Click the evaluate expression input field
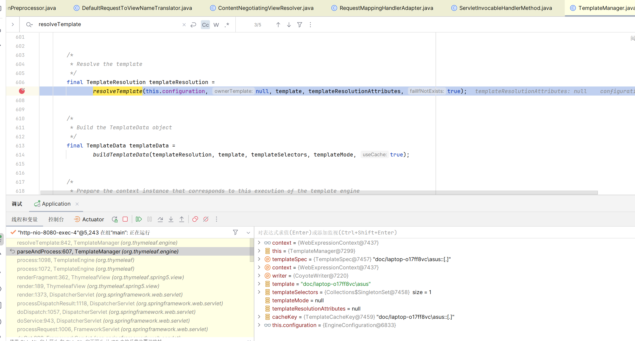Screen dimensions: 635x341 pyautogui.click(x=445, y=233)
